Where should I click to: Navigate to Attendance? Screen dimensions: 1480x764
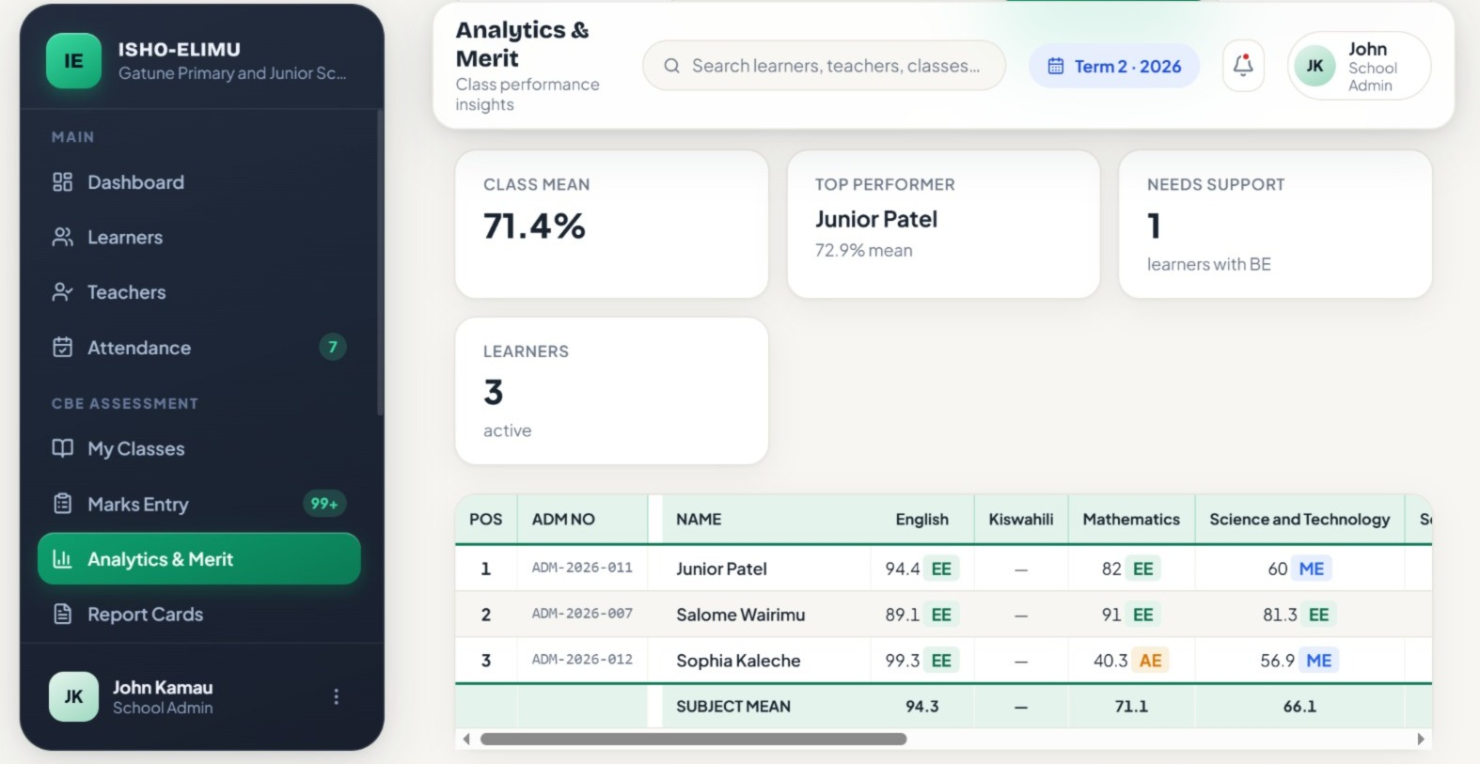point(199,348)
